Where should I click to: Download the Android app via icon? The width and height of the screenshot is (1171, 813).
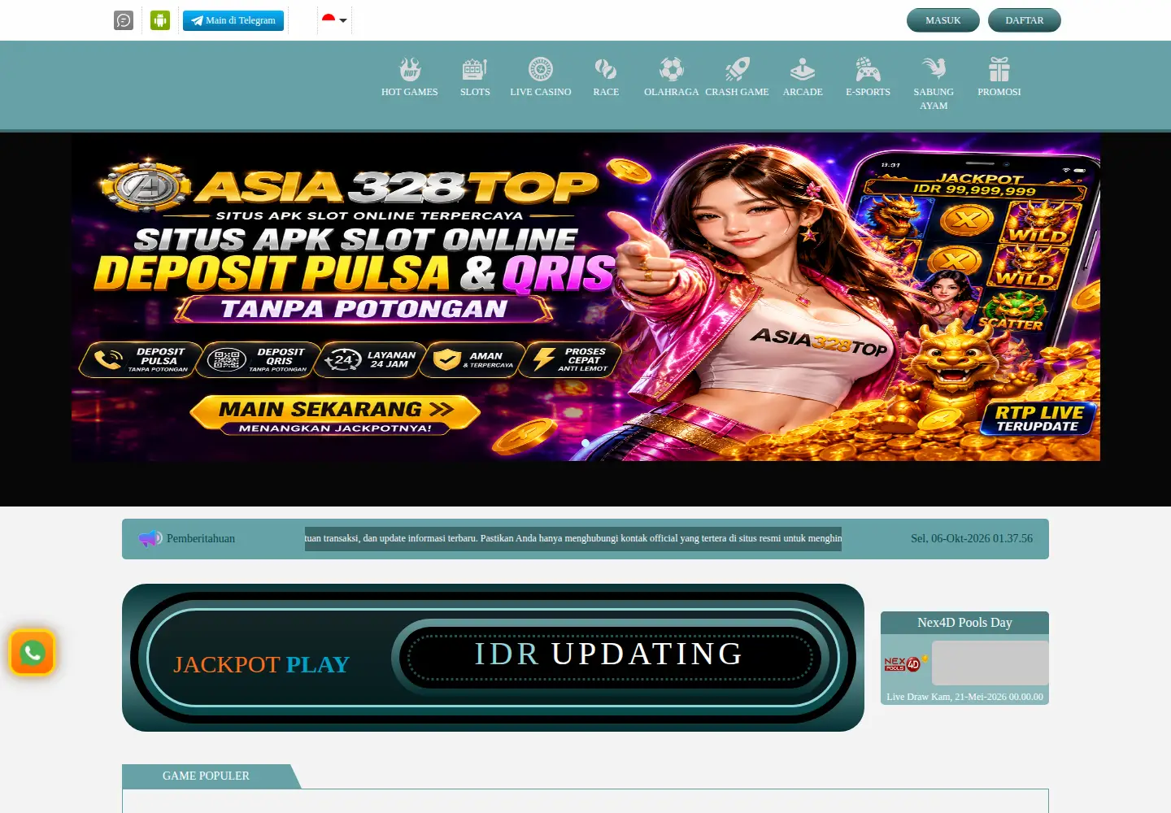pos(160,20)
